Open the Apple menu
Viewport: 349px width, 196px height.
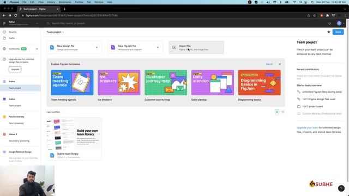[x=4, y=2]
